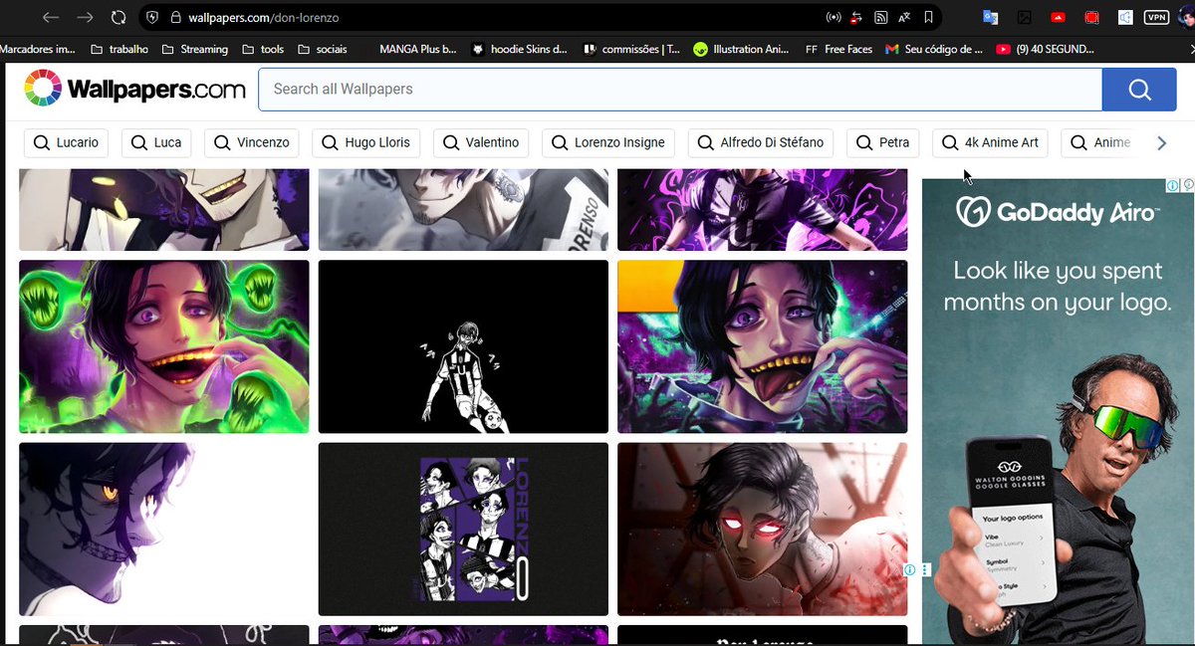Open the yellow-eyed side profile wallpaper
1195x646 pixels.
pos(164,530)
